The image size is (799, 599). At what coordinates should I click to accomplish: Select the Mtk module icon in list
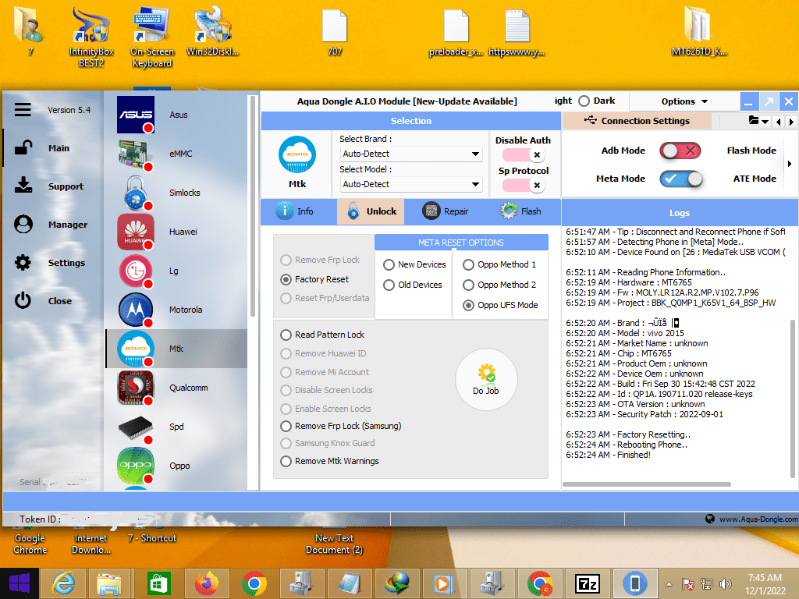(x=136, y=349)
